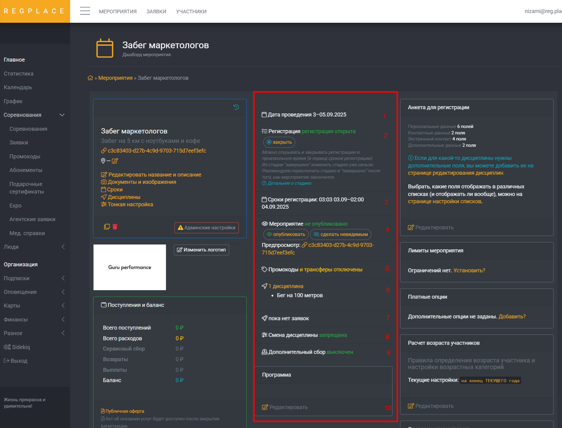Viewport: 562px width, 428px height.
Task: Open Статистика in the sidebar
Action: point(19,74)
